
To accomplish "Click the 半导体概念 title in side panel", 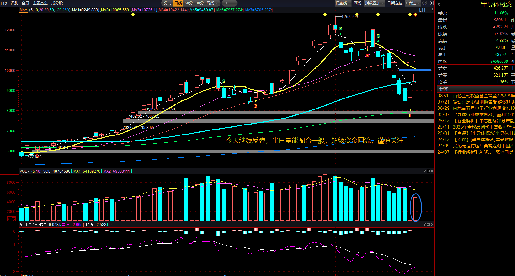I will 496,4.
